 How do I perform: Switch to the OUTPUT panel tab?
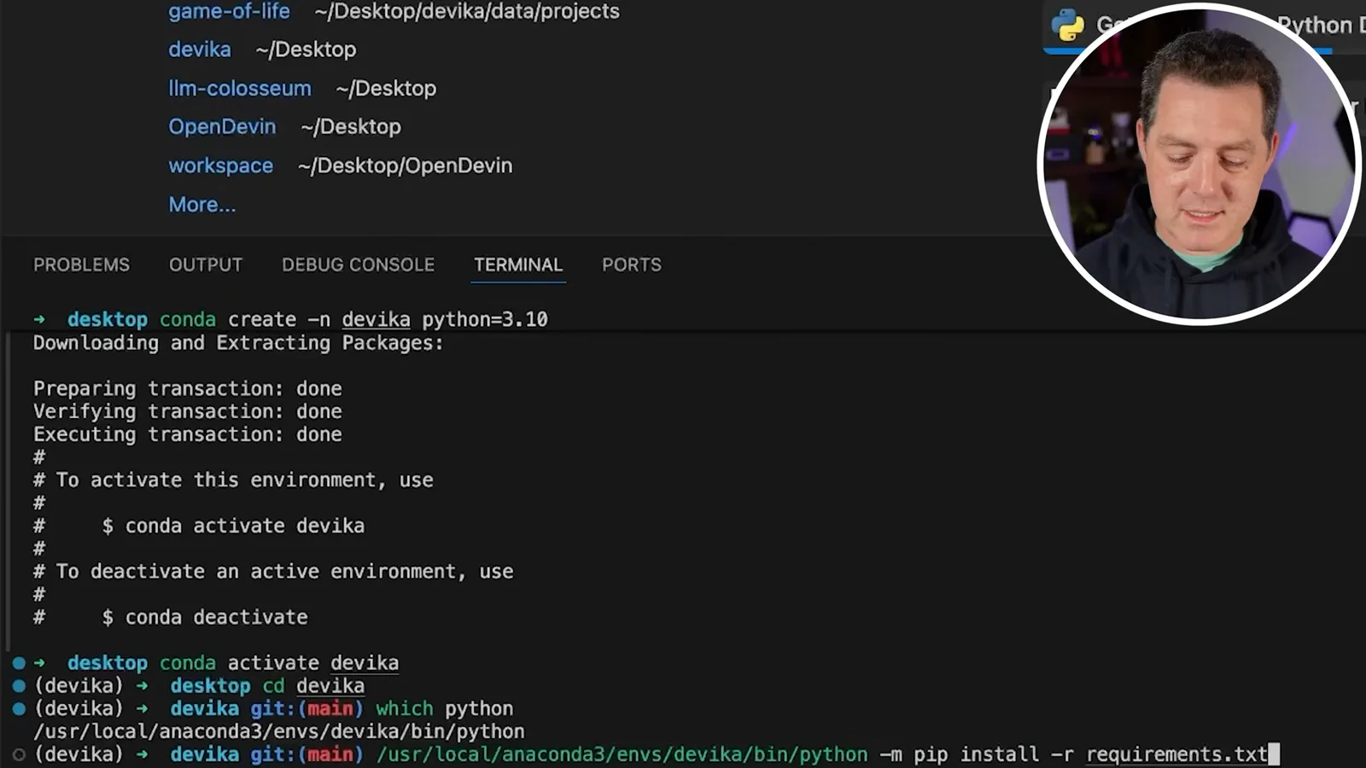coord(206,265)
